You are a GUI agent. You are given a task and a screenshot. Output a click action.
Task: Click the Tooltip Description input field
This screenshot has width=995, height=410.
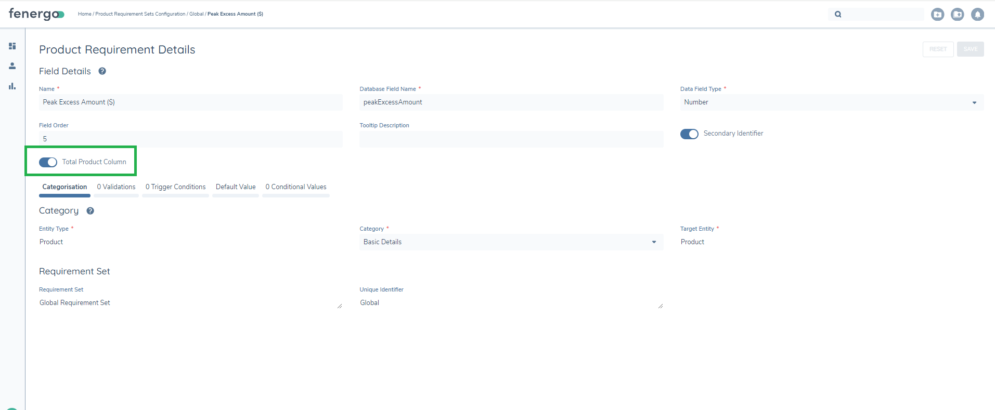coord(511,139)
